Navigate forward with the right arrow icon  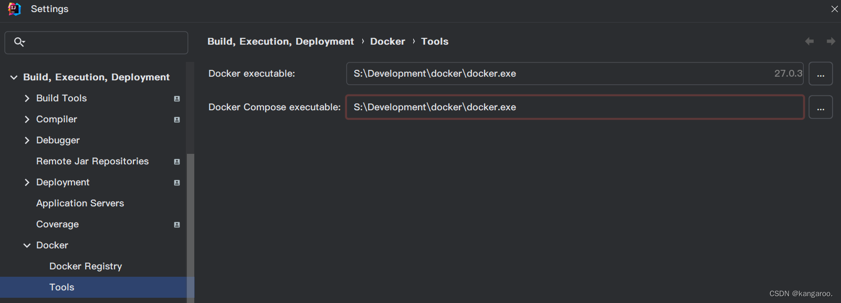pos(831,41)
